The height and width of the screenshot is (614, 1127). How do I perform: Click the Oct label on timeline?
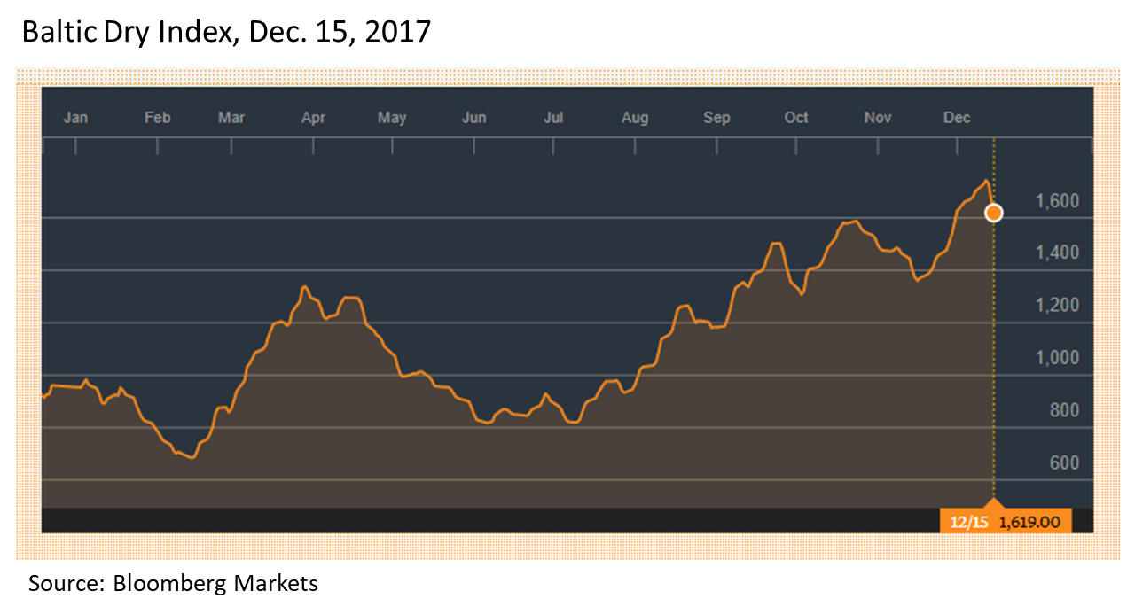[796, 118]
